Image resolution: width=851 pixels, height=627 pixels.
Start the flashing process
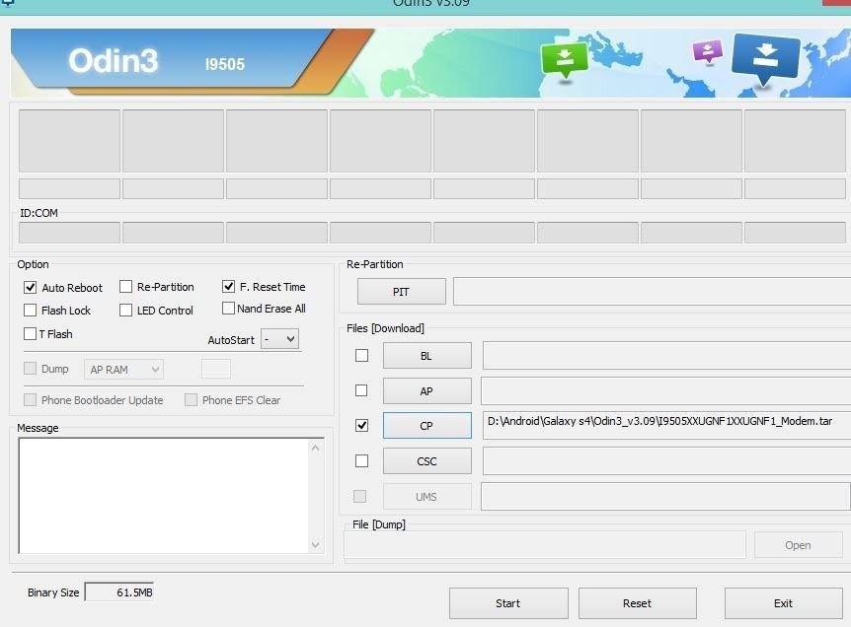click(508, 603)
